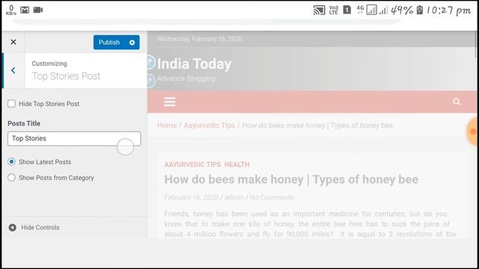
Task: Click the edit shortcut pencil beside Advance Blogging
Action: (x=150, y=81)
